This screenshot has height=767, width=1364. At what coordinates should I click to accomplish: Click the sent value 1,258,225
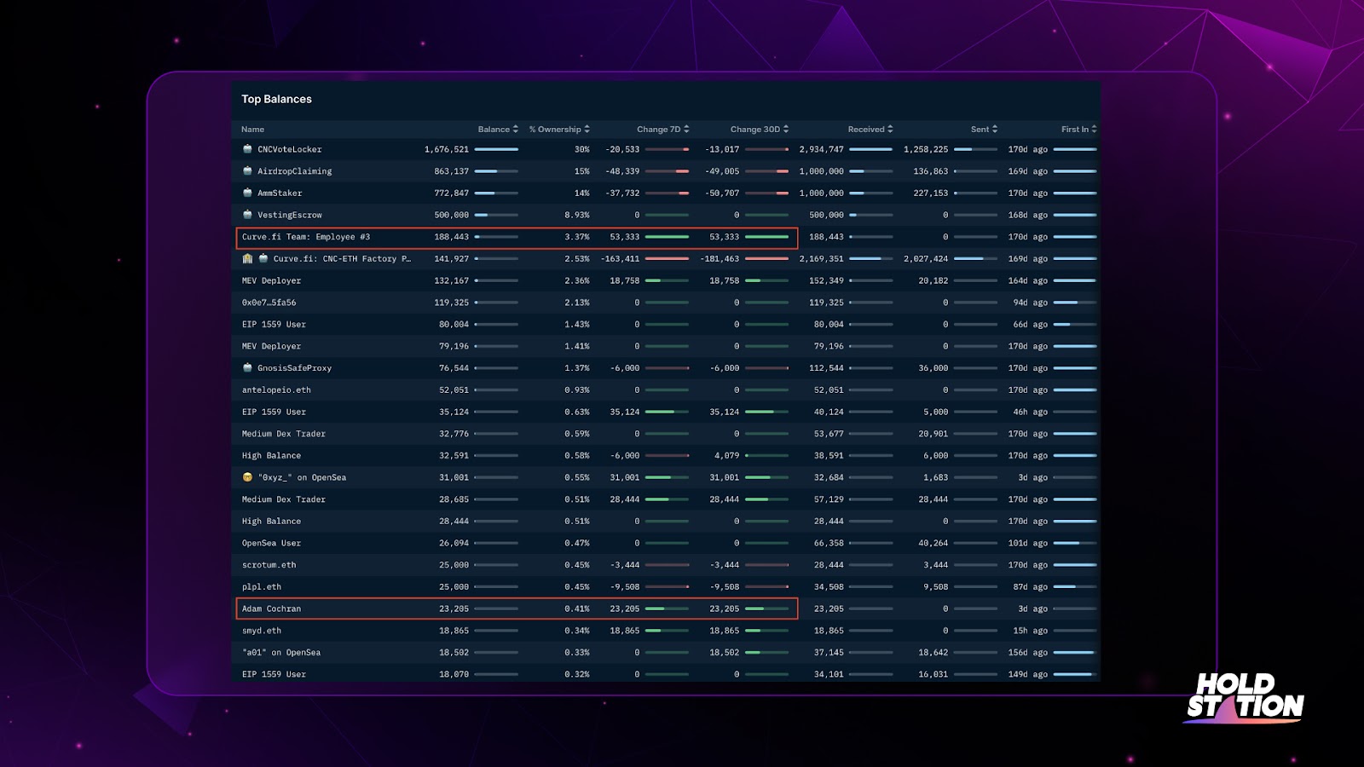[x=926, y=149]
